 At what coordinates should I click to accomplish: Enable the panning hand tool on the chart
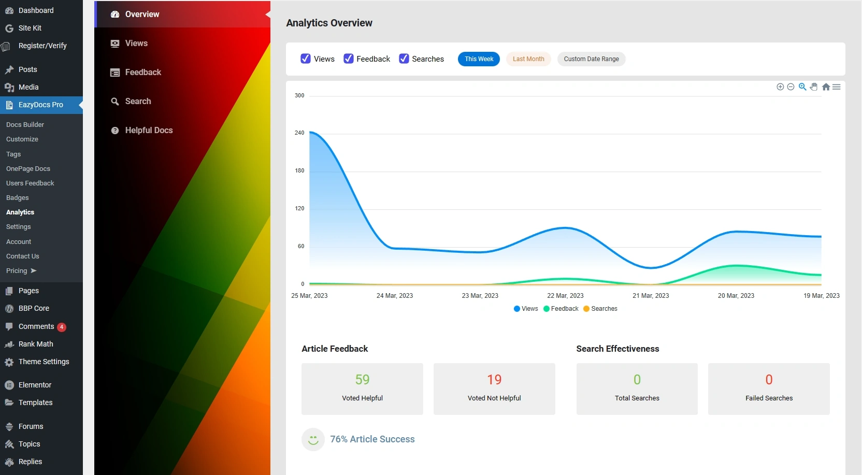pos(814,87)
